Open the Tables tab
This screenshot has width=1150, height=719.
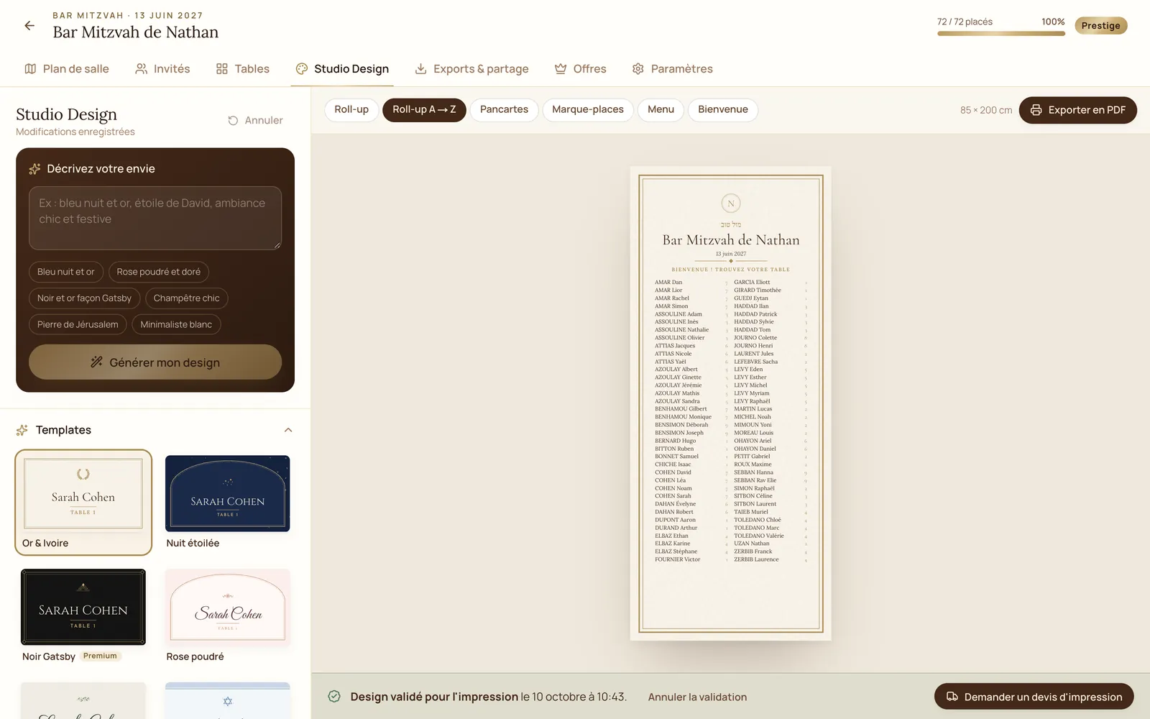click(243, 69)
